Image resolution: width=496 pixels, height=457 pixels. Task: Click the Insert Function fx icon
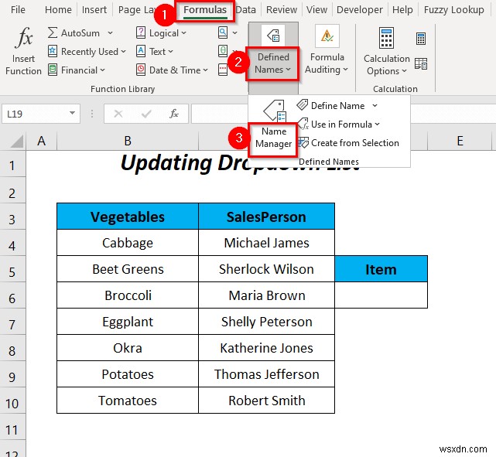24,38
